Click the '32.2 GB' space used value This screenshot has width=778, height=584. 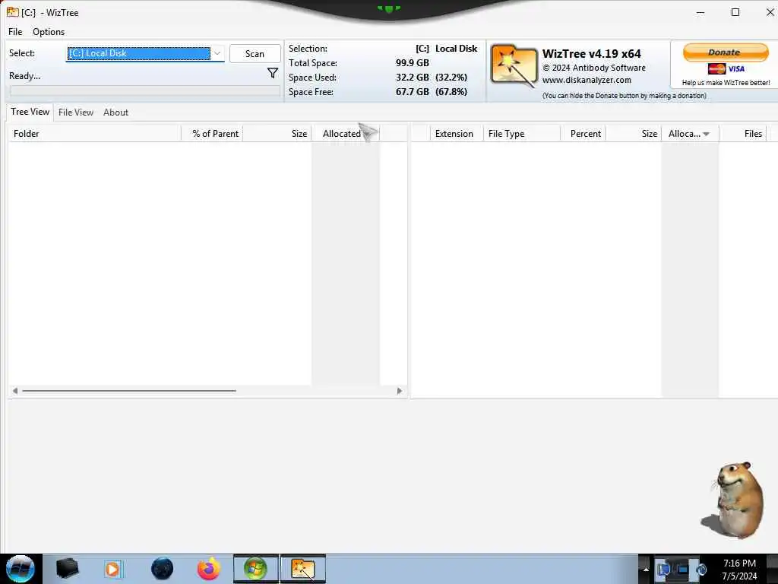point(413,78)
